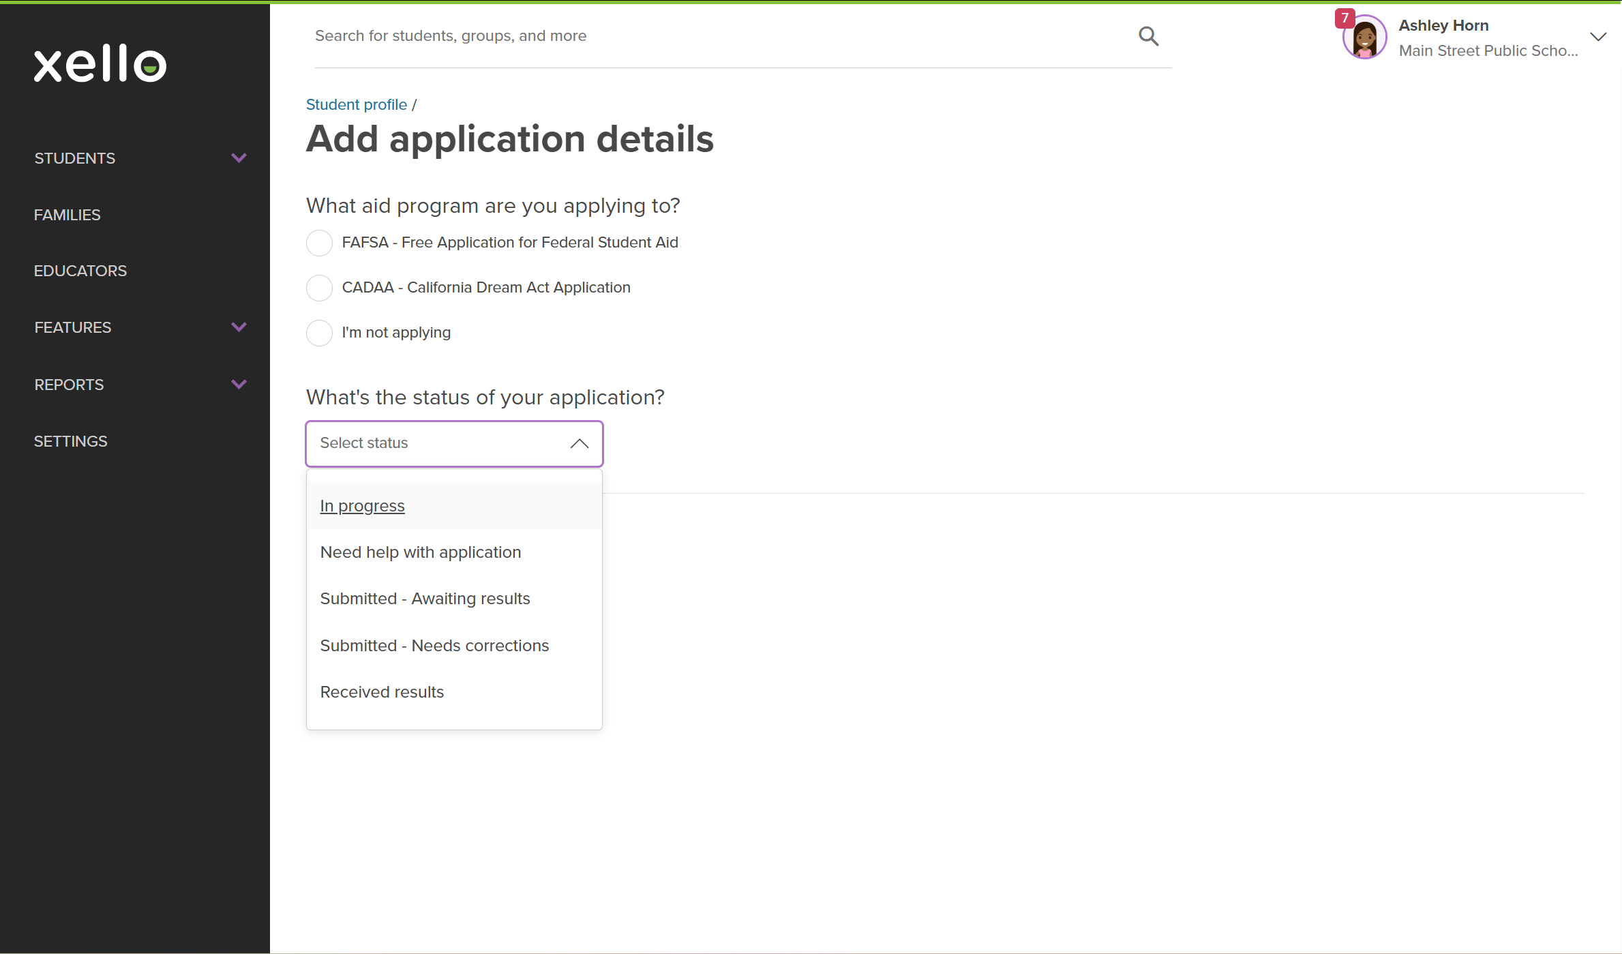
Task: Open the Students sidebar section
Action: point(75,158)
